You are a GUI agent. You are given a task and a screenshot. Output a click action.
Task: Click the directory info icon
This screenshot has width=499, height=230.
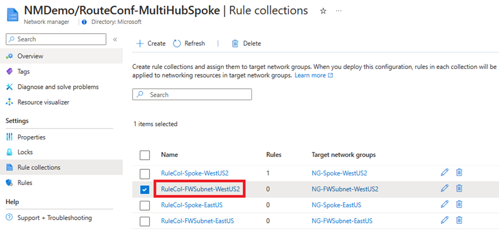tap(84, 22)
